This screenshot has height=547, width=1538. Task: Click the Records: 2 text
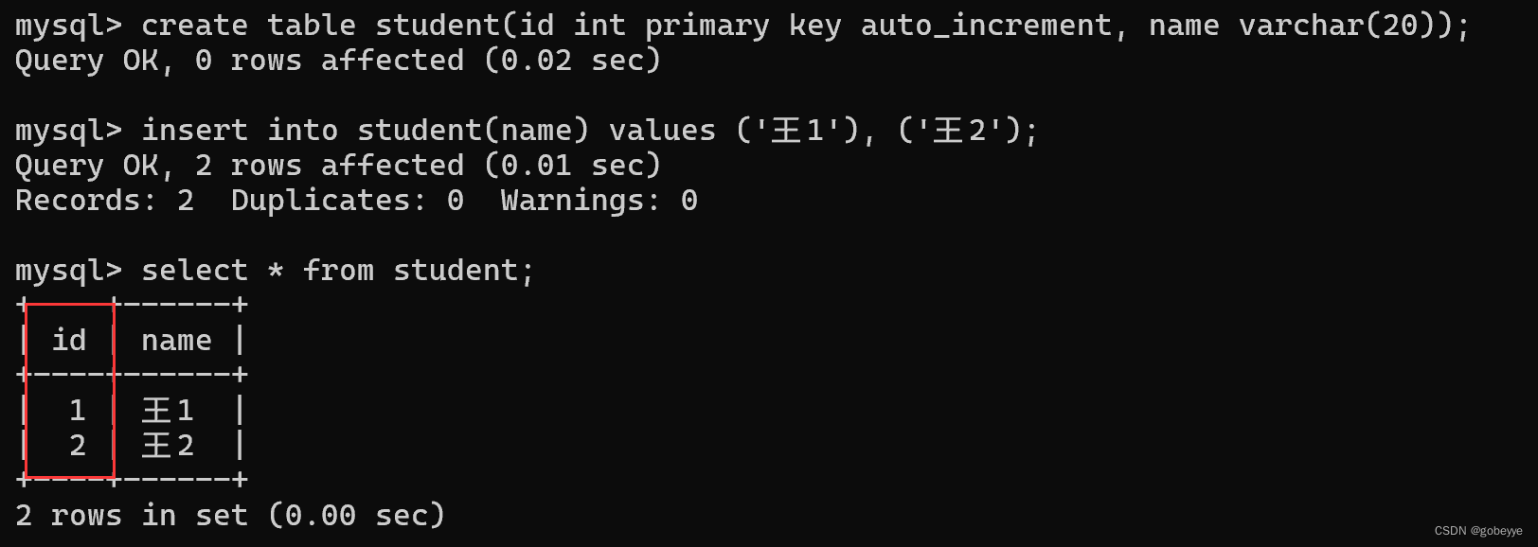[x=105, y=201]
